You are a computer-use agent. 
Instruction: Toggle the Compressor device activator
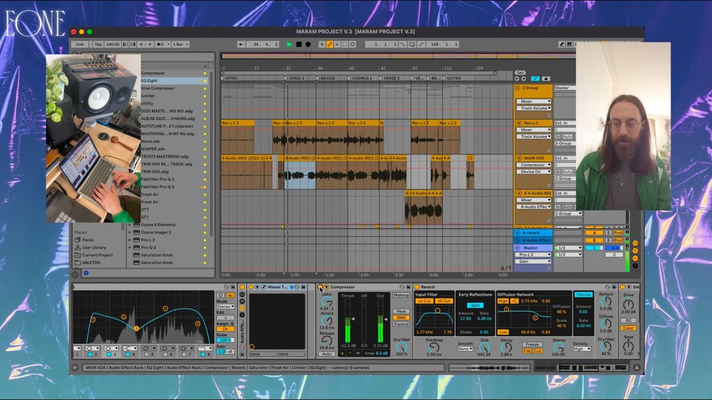320,287
